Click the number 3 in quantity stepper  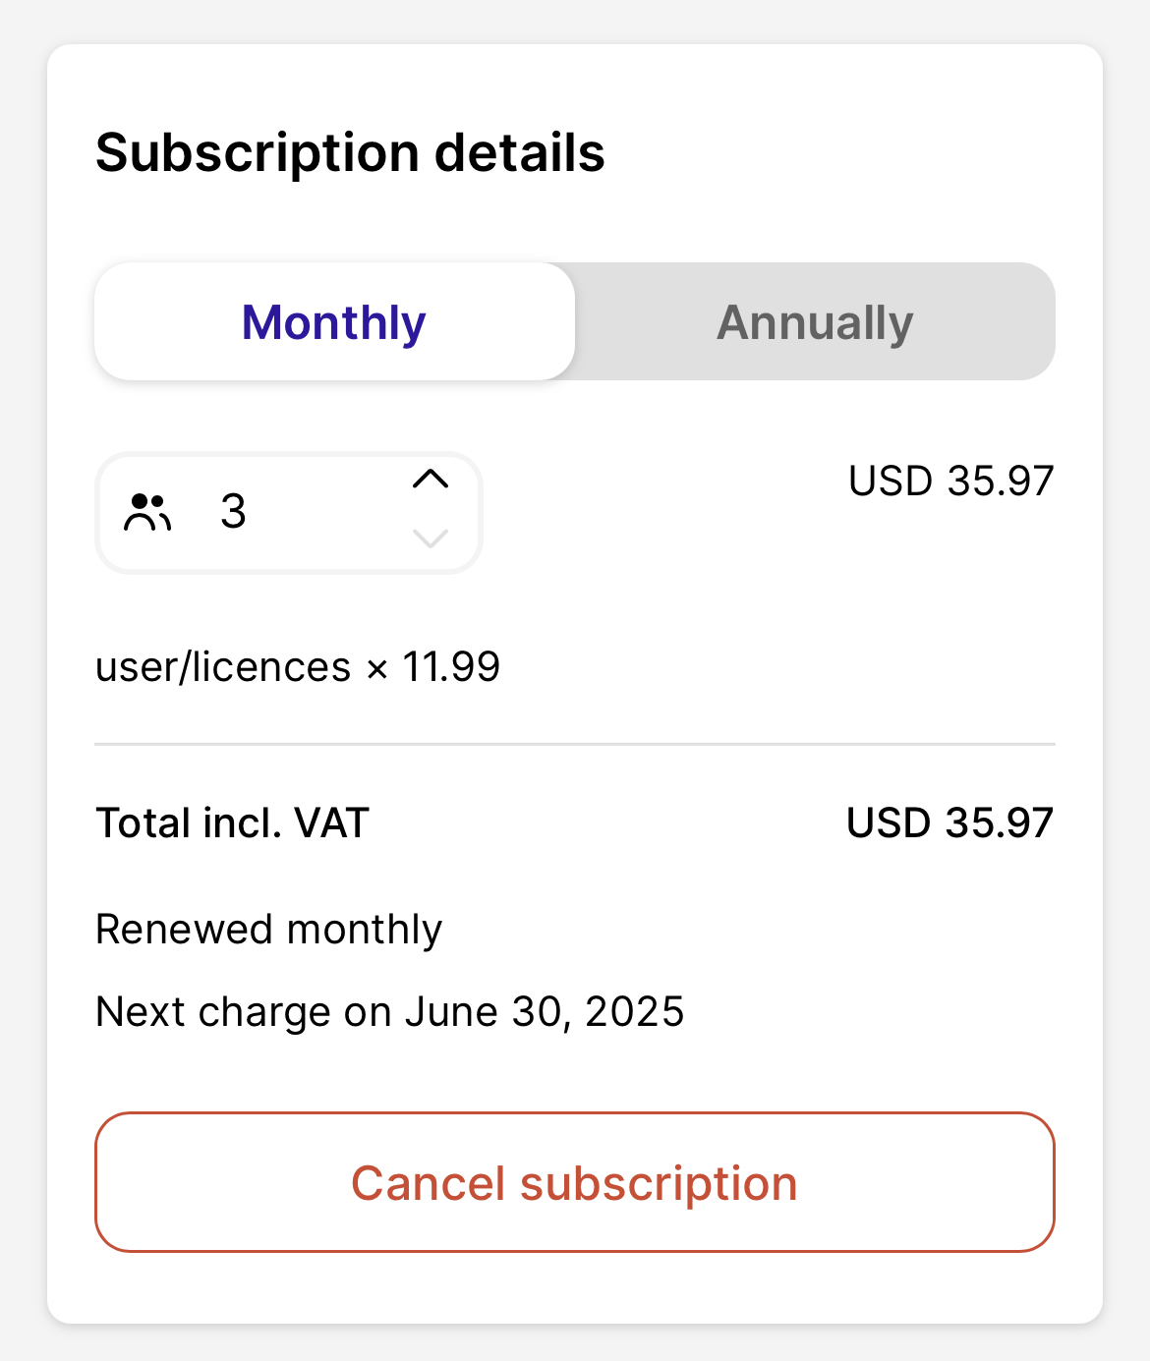(x=233, y=512)
